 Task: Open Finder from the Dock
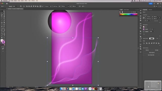click(61, 89)
